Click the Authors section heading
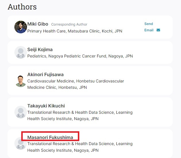The width and height of the screenshot is (181, 158). point(22,7)
